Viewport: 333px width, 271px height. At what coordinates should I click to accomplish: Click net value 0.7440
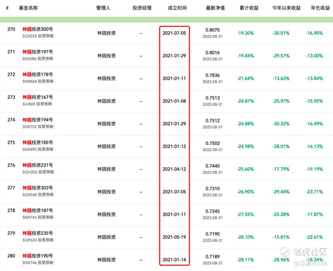[212, 166]
